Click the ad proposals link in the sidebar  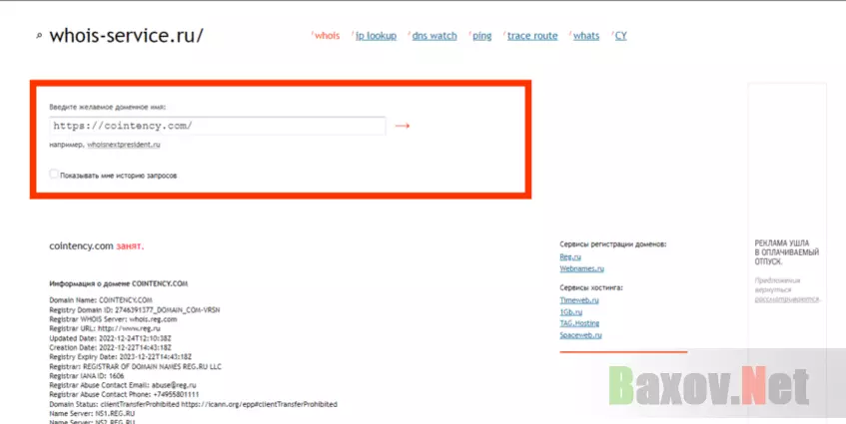[787, 298]
